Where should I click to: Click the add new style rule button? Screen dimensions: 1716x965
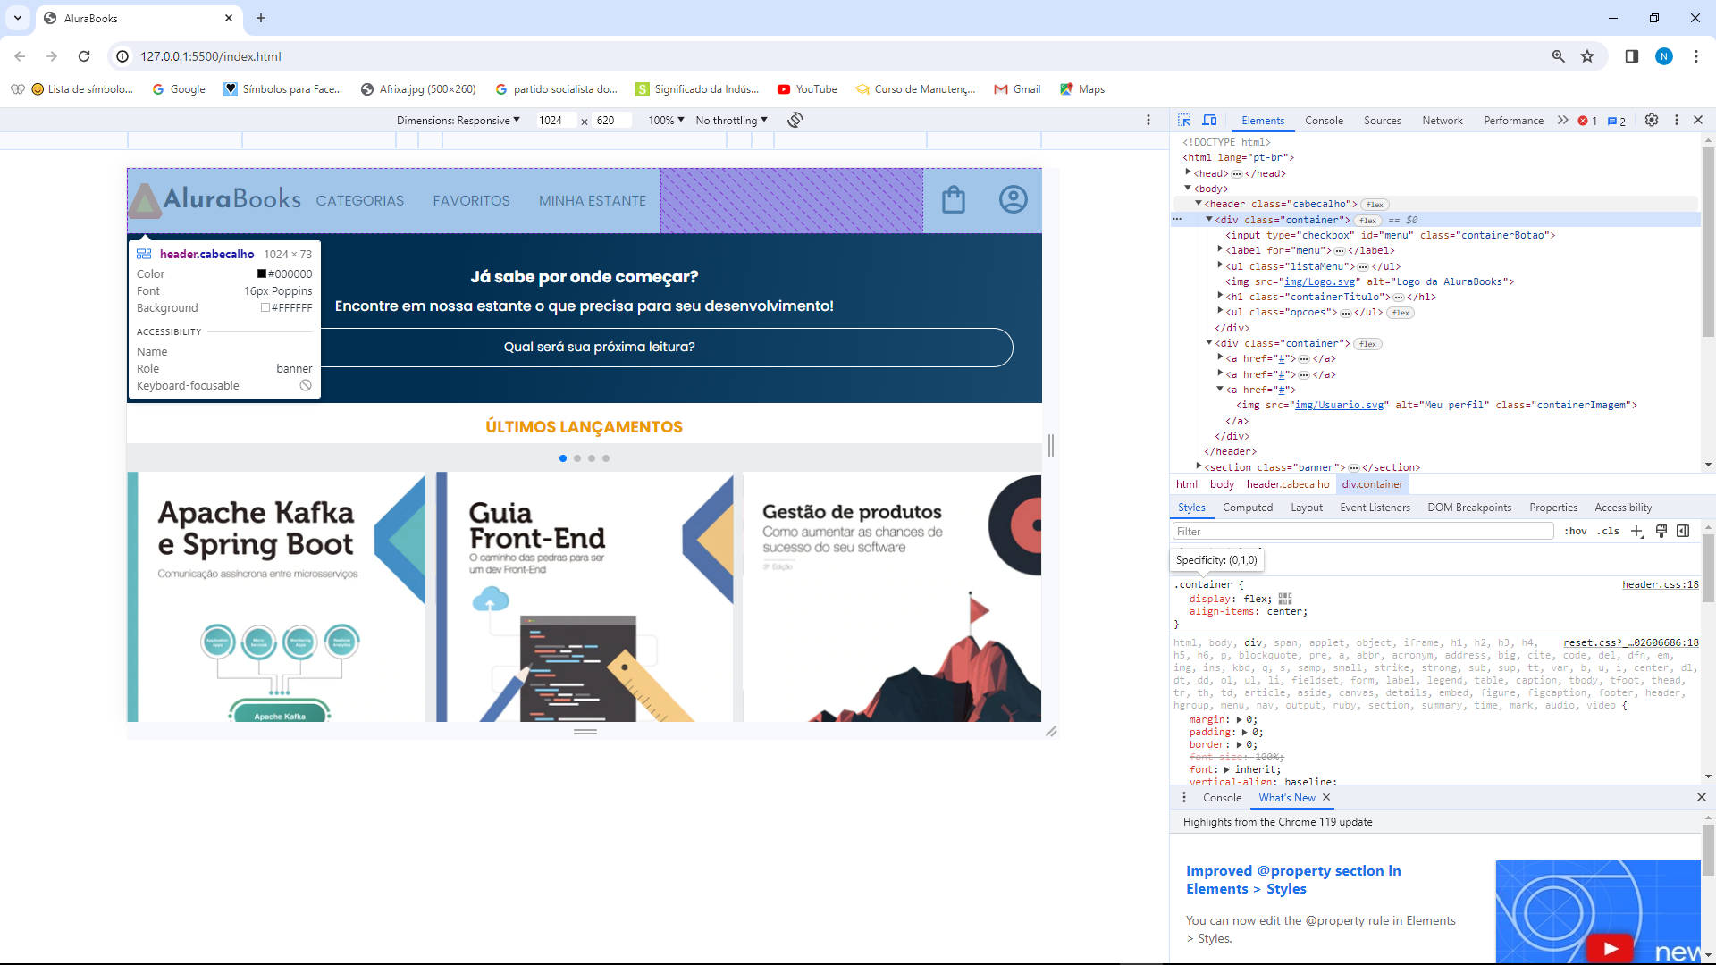coord(1639,532)
